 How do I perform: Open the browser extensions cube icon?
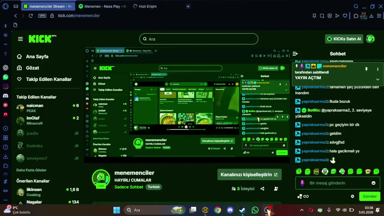point(356,16)
